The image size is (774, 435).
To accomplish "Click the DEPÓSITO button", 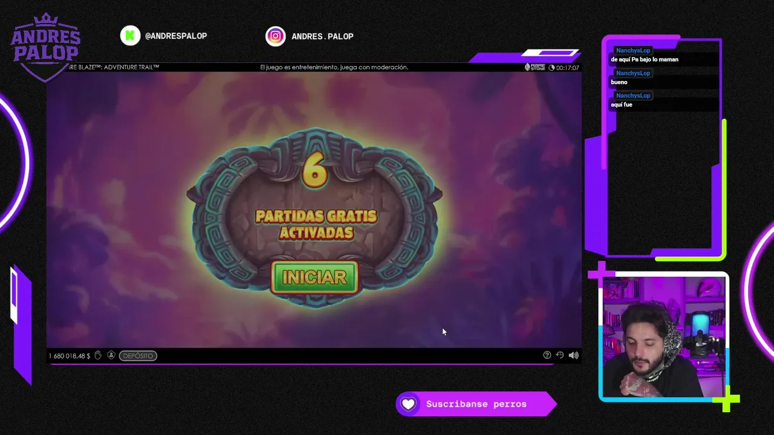I will pyautogui.click(x=138, y=356).
